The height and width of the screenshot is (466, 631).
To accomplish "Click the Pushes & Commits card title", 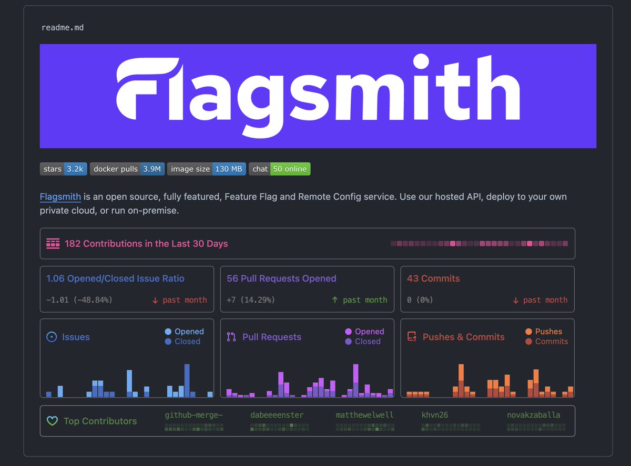I will pos(464,337).
